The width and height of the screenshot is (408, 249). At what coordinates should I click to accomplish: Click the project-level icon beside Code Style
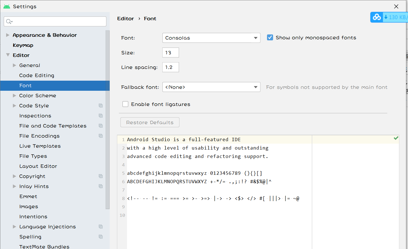tap(101, 106)
